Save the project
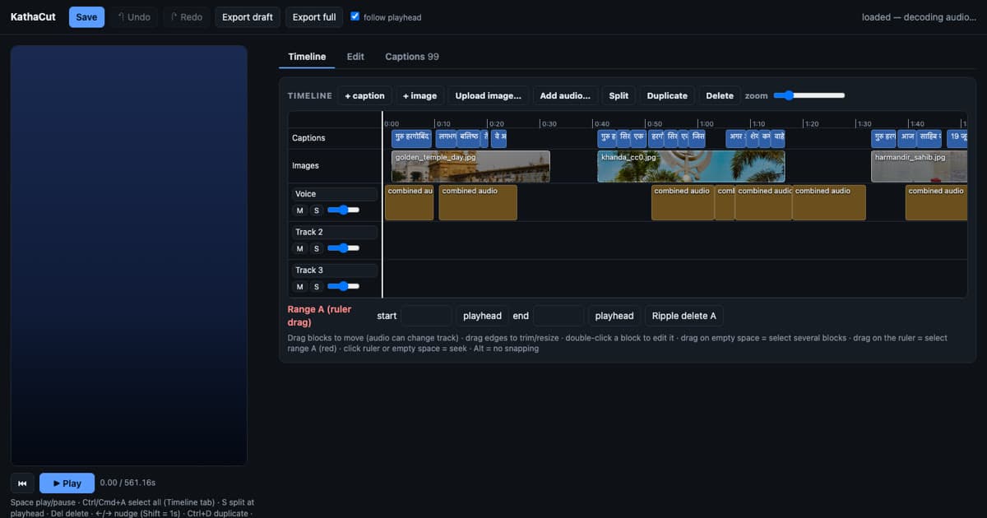 coord(86,17)
